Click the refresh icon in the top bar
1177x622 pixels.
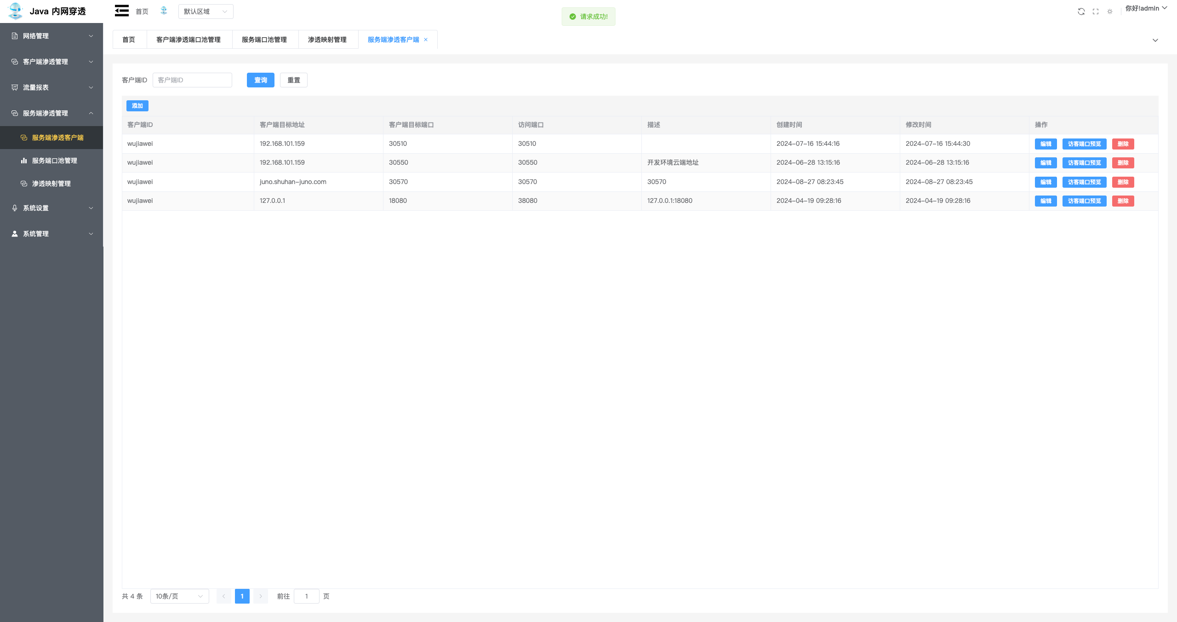pos(1081,12)
